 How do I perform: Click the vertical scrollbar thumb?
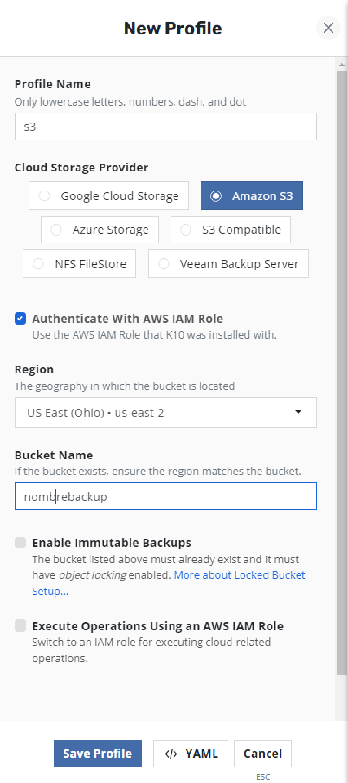(x=342, y=373)
